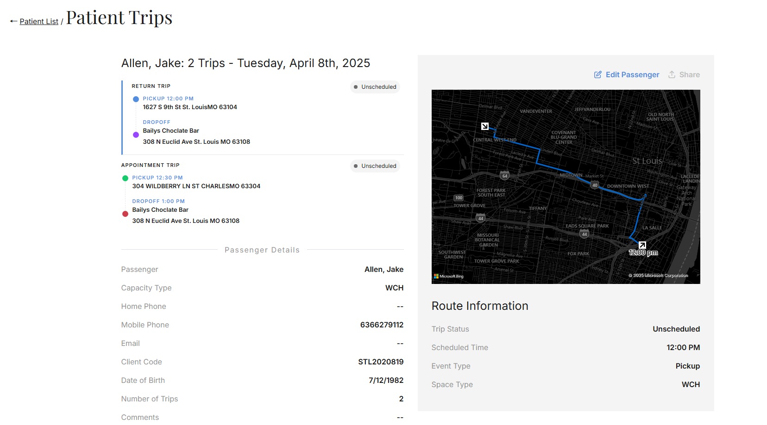The height and width of the screenshot is (425, 767).
Task: Click the Patient Trips page title
Action: point(119,18)
